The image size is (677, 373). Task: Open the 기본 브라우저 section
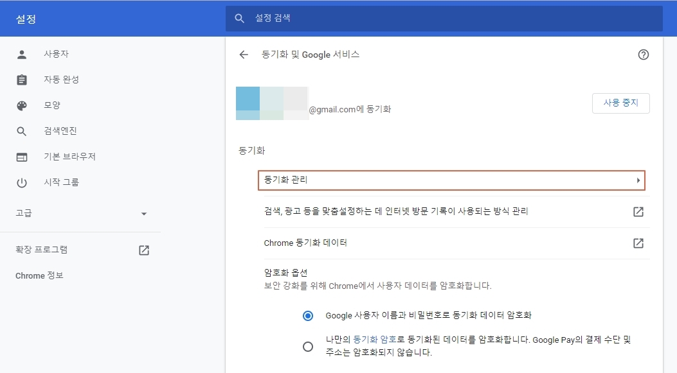[x=69, y=157]
